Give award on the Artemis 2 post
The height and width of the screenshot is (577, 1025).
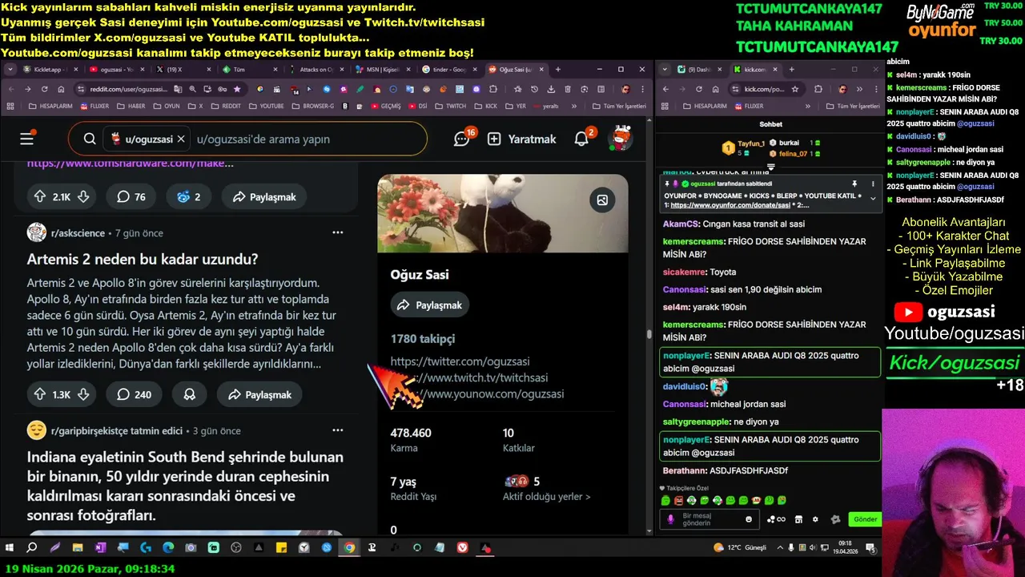click(190, 394)
